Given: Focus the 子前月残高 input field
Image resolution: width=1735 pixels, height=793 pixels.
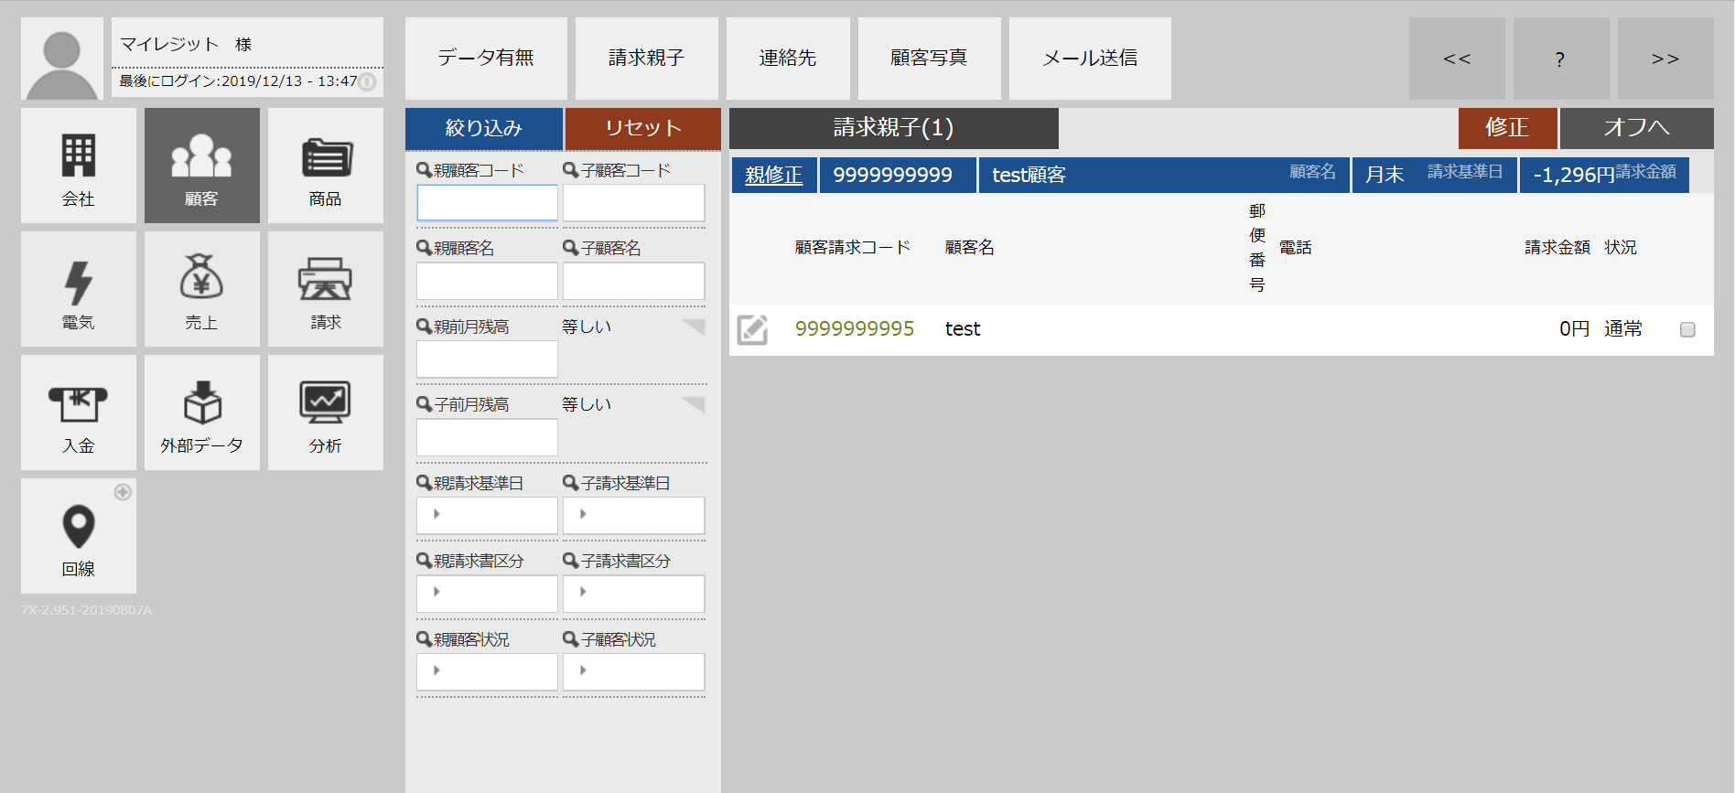Looking at the screenshot, I should click(x=487, y=437).
